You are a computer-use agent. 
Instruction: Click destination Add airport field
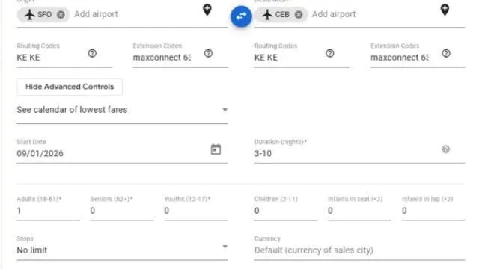[x=373, y=14]
